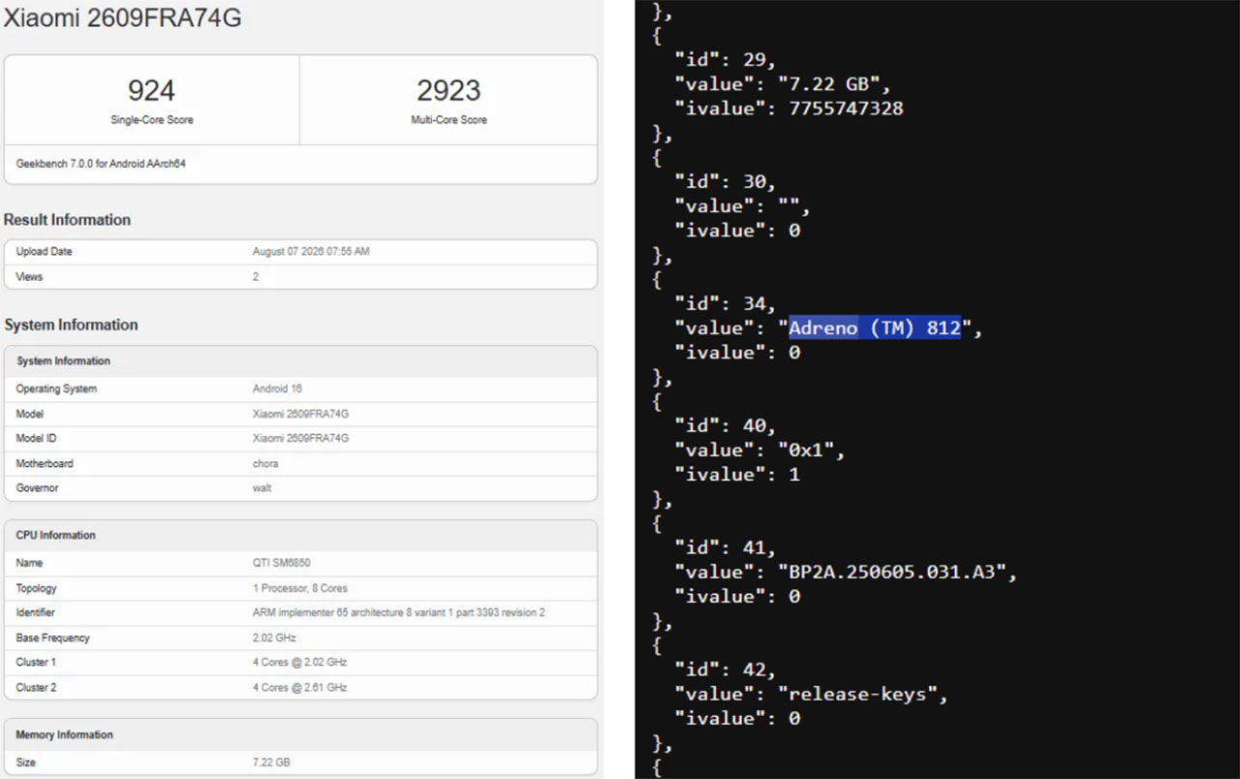This screenshot has height=779, width=1240.
Task: Click the page title "Xiaomi 2609FRA74G"
Action: [123, 16]
